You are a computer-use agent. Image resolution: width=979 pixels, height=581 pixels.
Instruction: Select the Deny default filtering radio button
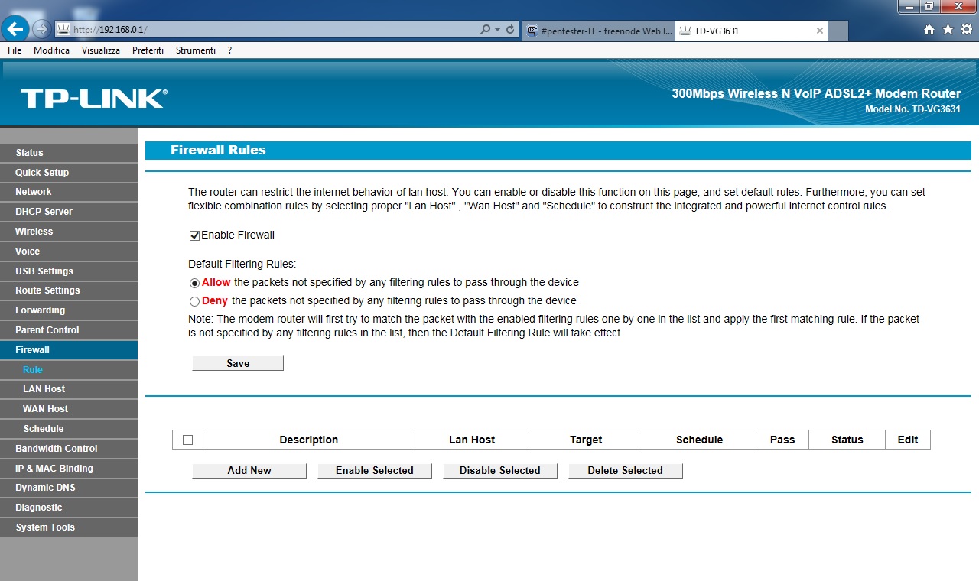point(194,301)
